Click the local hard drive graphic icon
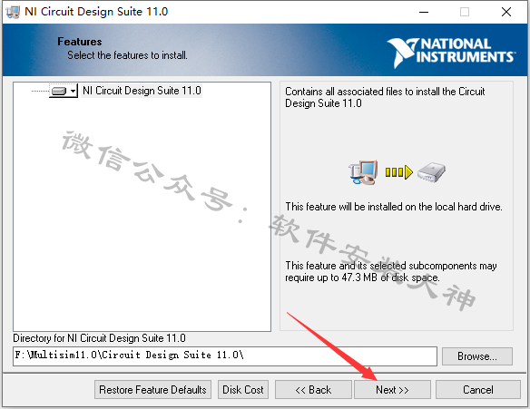Image resolution: width=530 pixels, height=409 pixels. click(x=431, y=172)
